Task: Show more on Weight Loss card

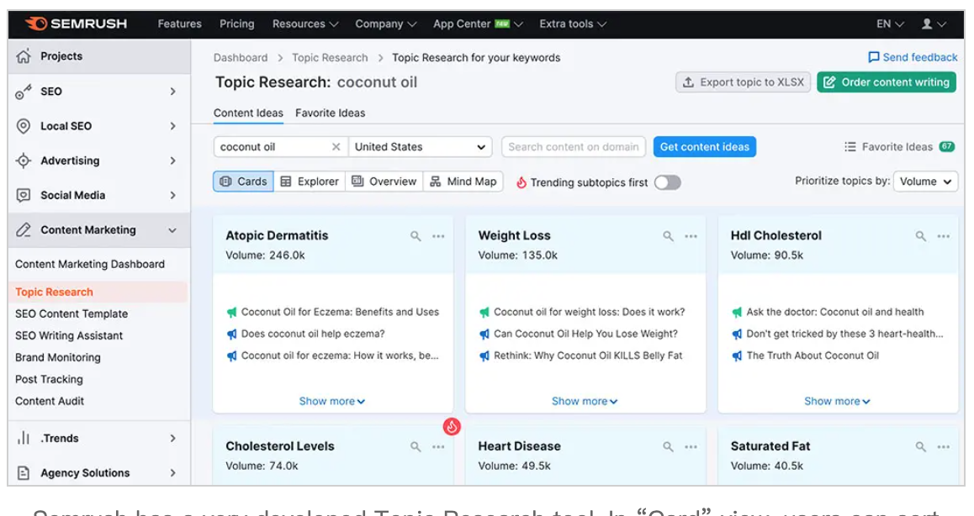Action: coord(585,401)
